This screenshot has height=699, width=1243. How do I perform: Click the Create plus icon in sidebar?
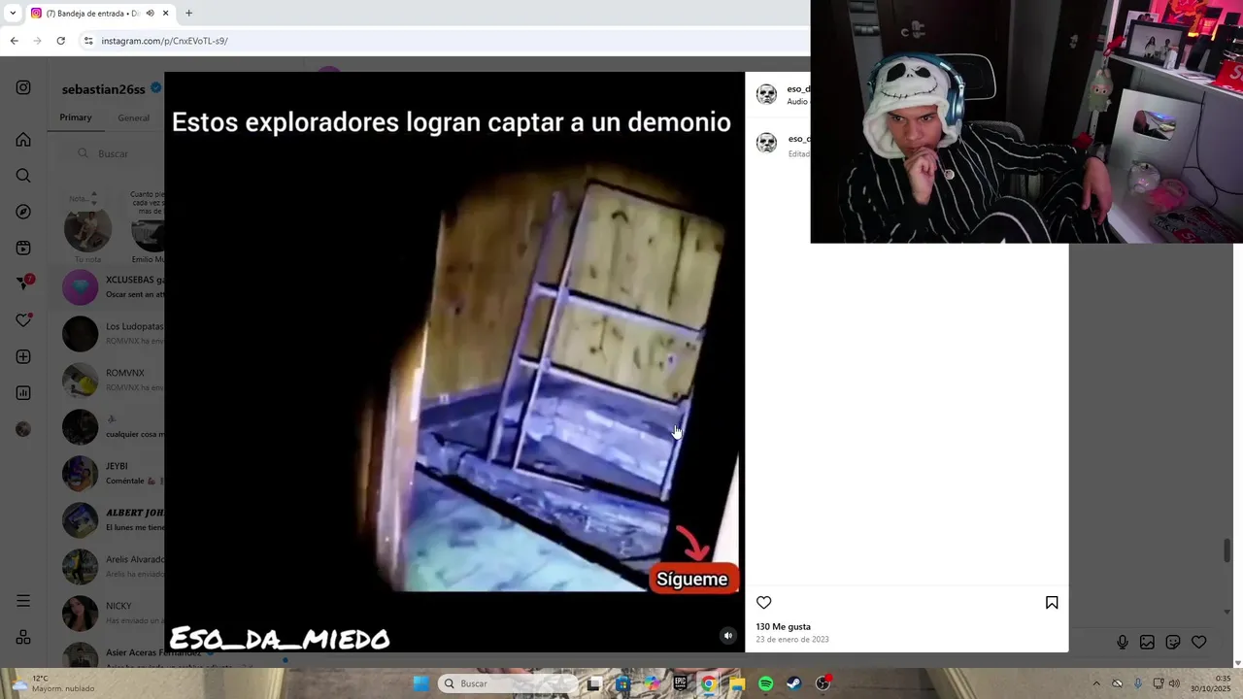tap(23, 357)
